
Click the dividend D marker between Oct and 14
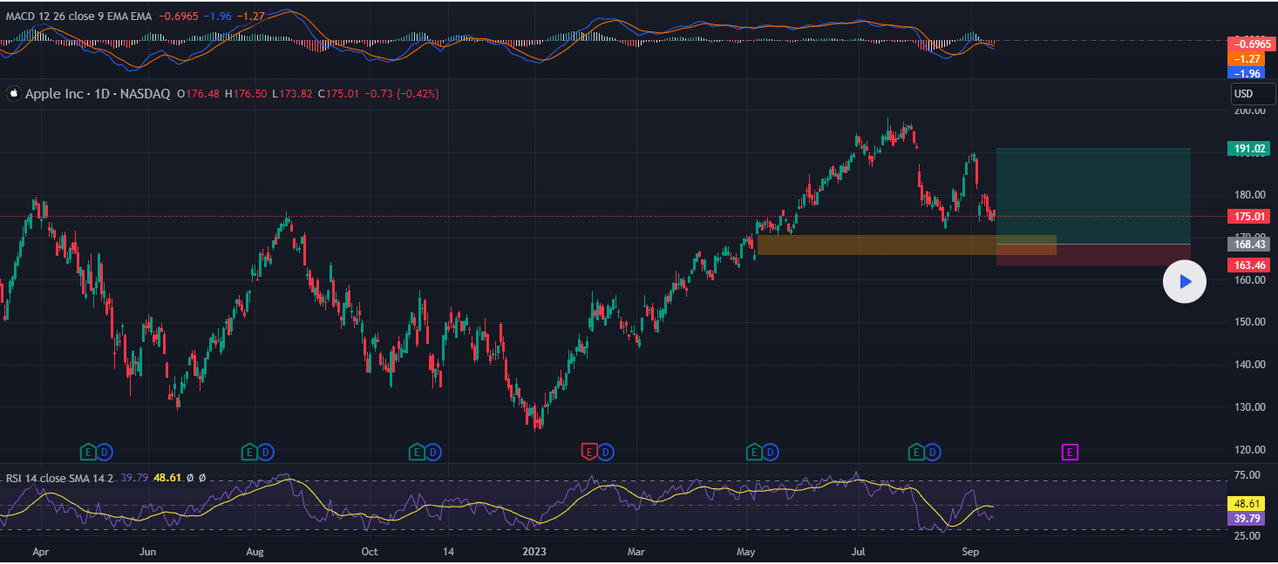click(433, 452)
